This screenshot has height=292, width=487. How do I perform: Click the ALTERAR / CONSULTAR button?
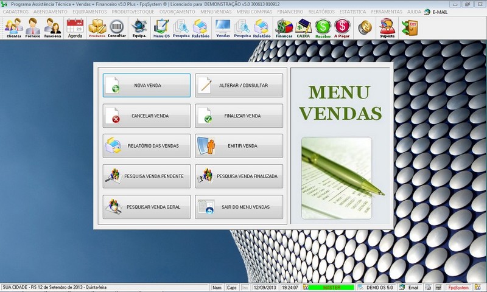[x=239, y=85]
